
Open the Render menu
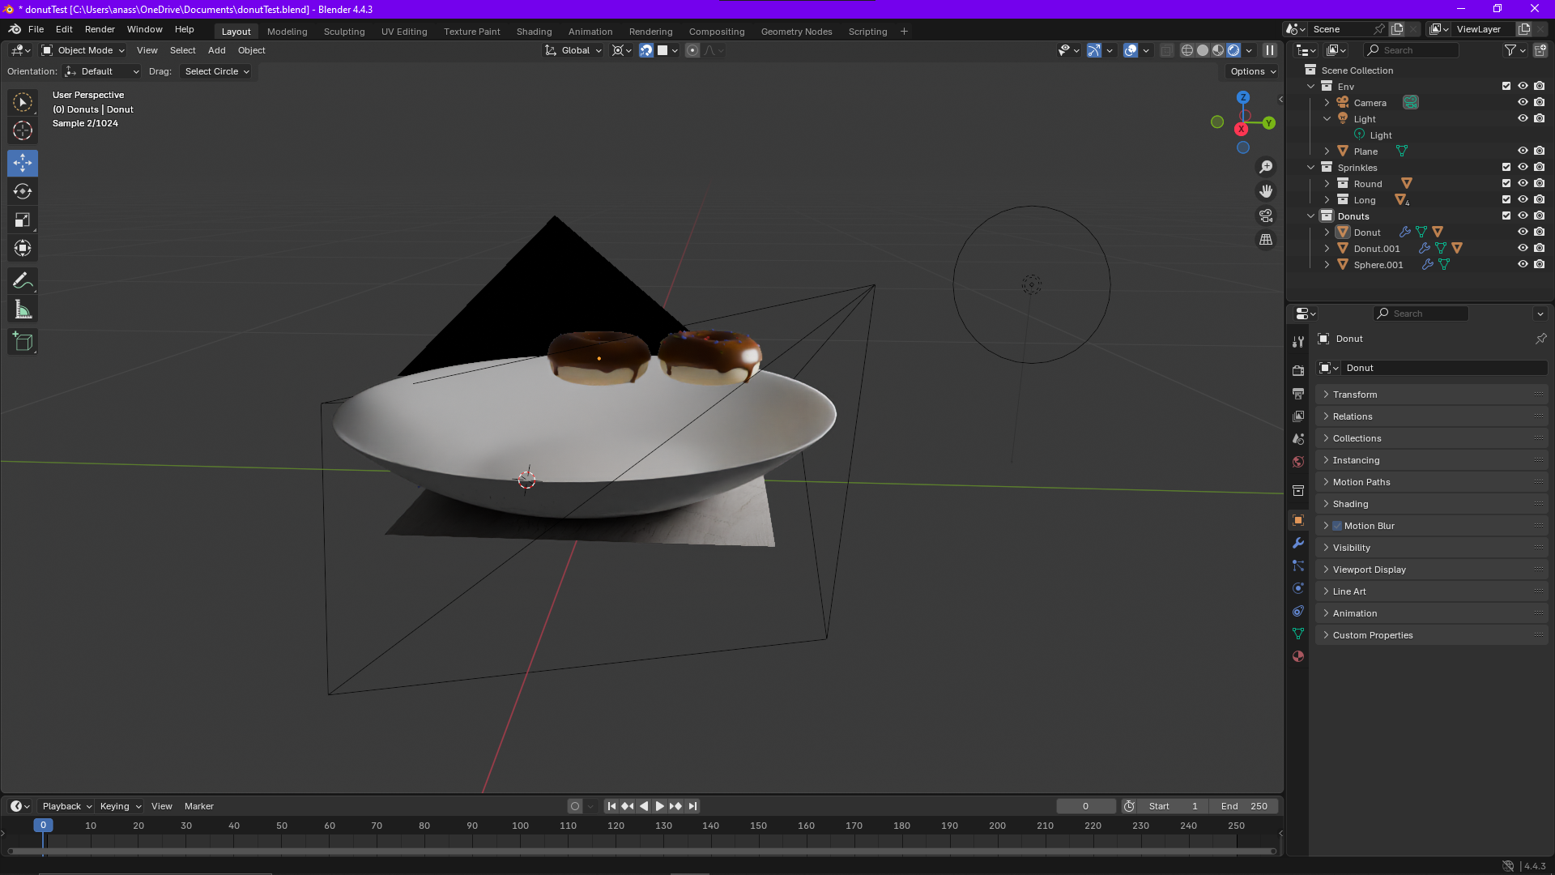100,29
